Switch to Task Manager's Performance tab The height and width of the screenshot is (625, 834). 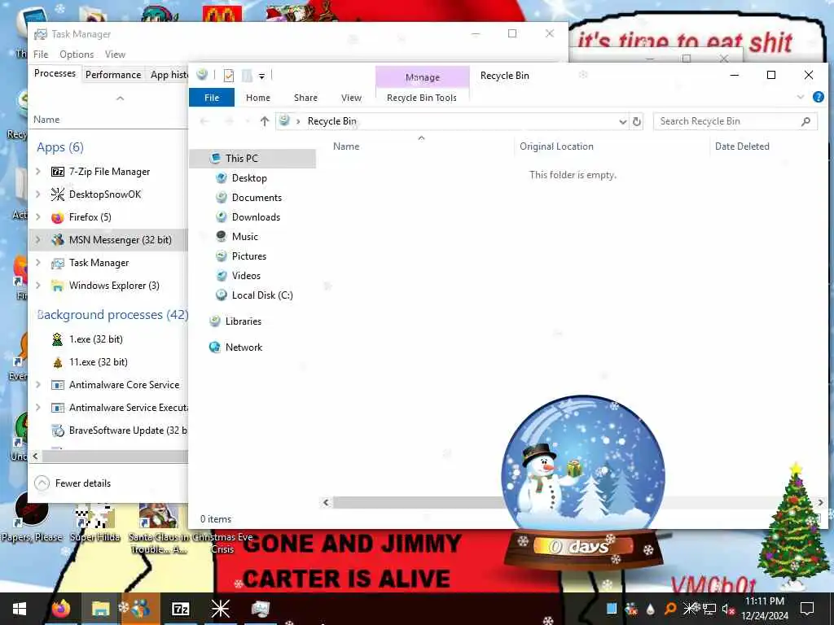(113, 75)
